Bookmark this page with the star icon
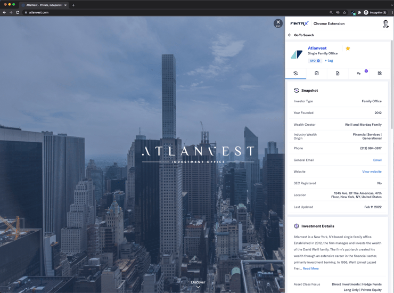The width and height of the screenshot is (394, 293). coord(344,12)
